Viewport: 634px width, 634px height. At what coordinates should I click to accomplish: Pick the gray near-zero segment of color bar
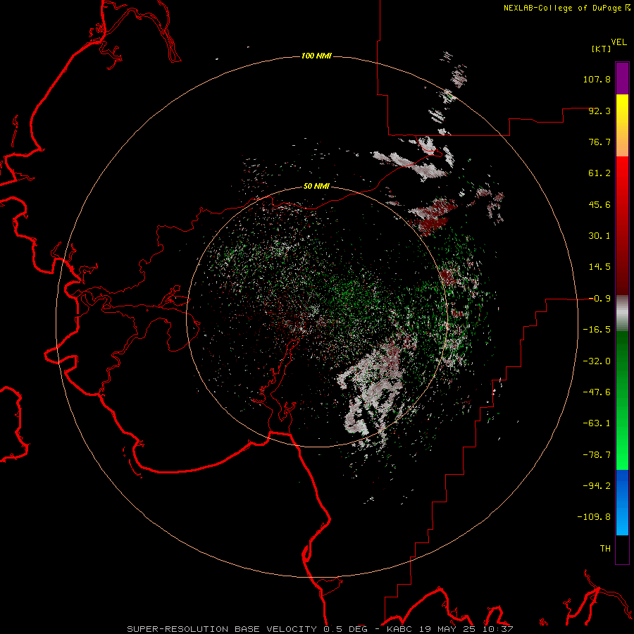[x=622, y=313]
